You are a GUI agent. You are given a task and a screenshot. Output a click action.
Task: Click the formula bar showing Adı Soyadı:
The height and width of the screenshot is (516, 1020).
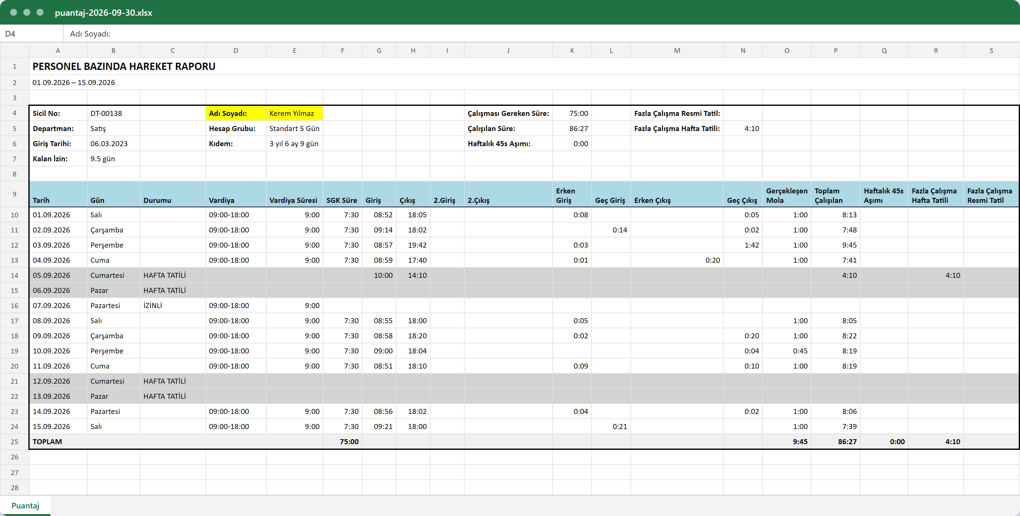(x=541, y=34)
